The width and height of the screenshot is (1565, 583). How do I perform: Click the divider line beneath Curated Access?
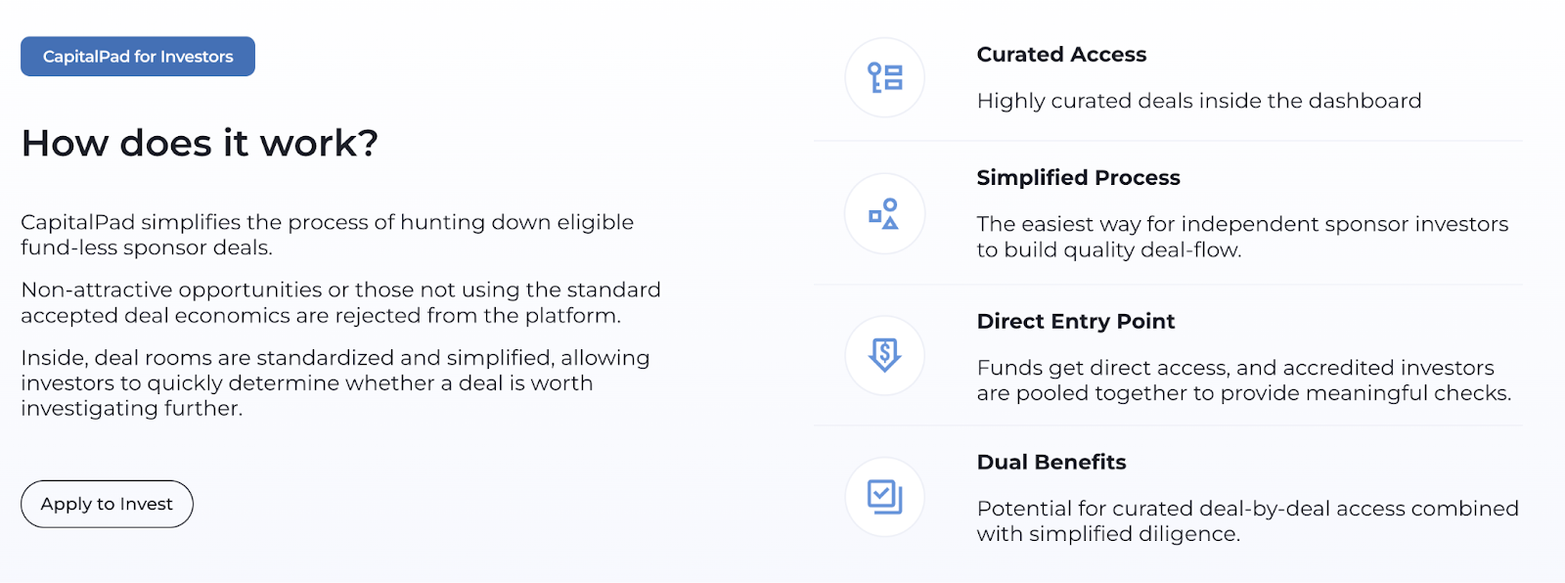(1167, 141)
